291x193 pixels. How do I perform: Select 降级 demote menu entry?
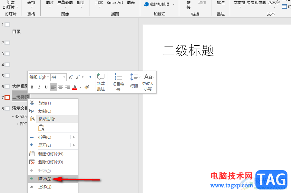[x=53, y=179]
